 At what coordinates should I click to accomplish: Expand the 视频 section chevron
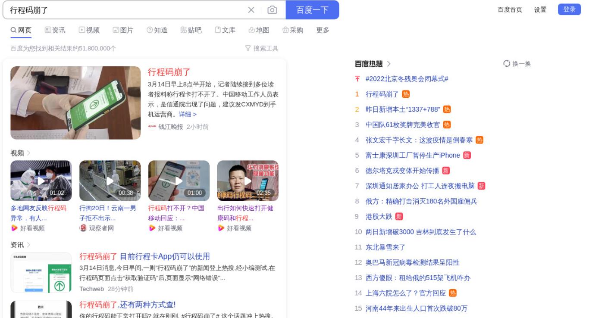point(28,153)
